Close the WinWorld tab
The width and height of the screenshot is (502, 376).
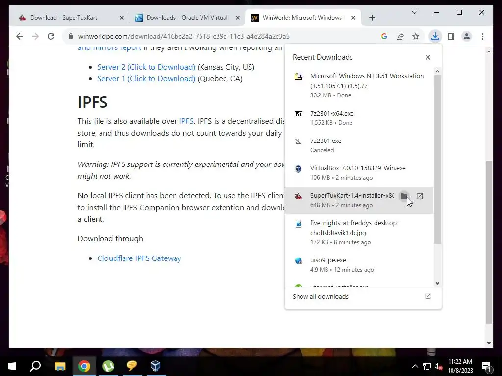[x=353, y=18]
